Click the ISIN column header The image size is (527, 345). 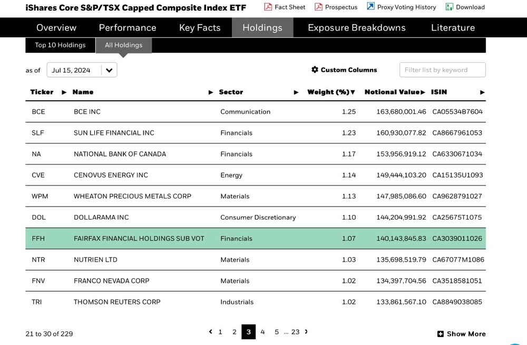(x=439, y=92)
